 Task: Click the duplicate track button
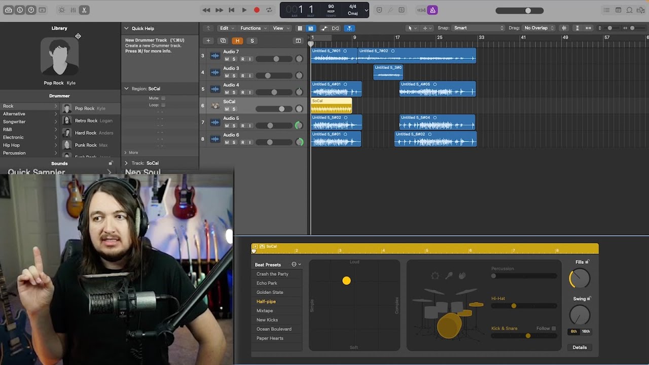(223, 41)
